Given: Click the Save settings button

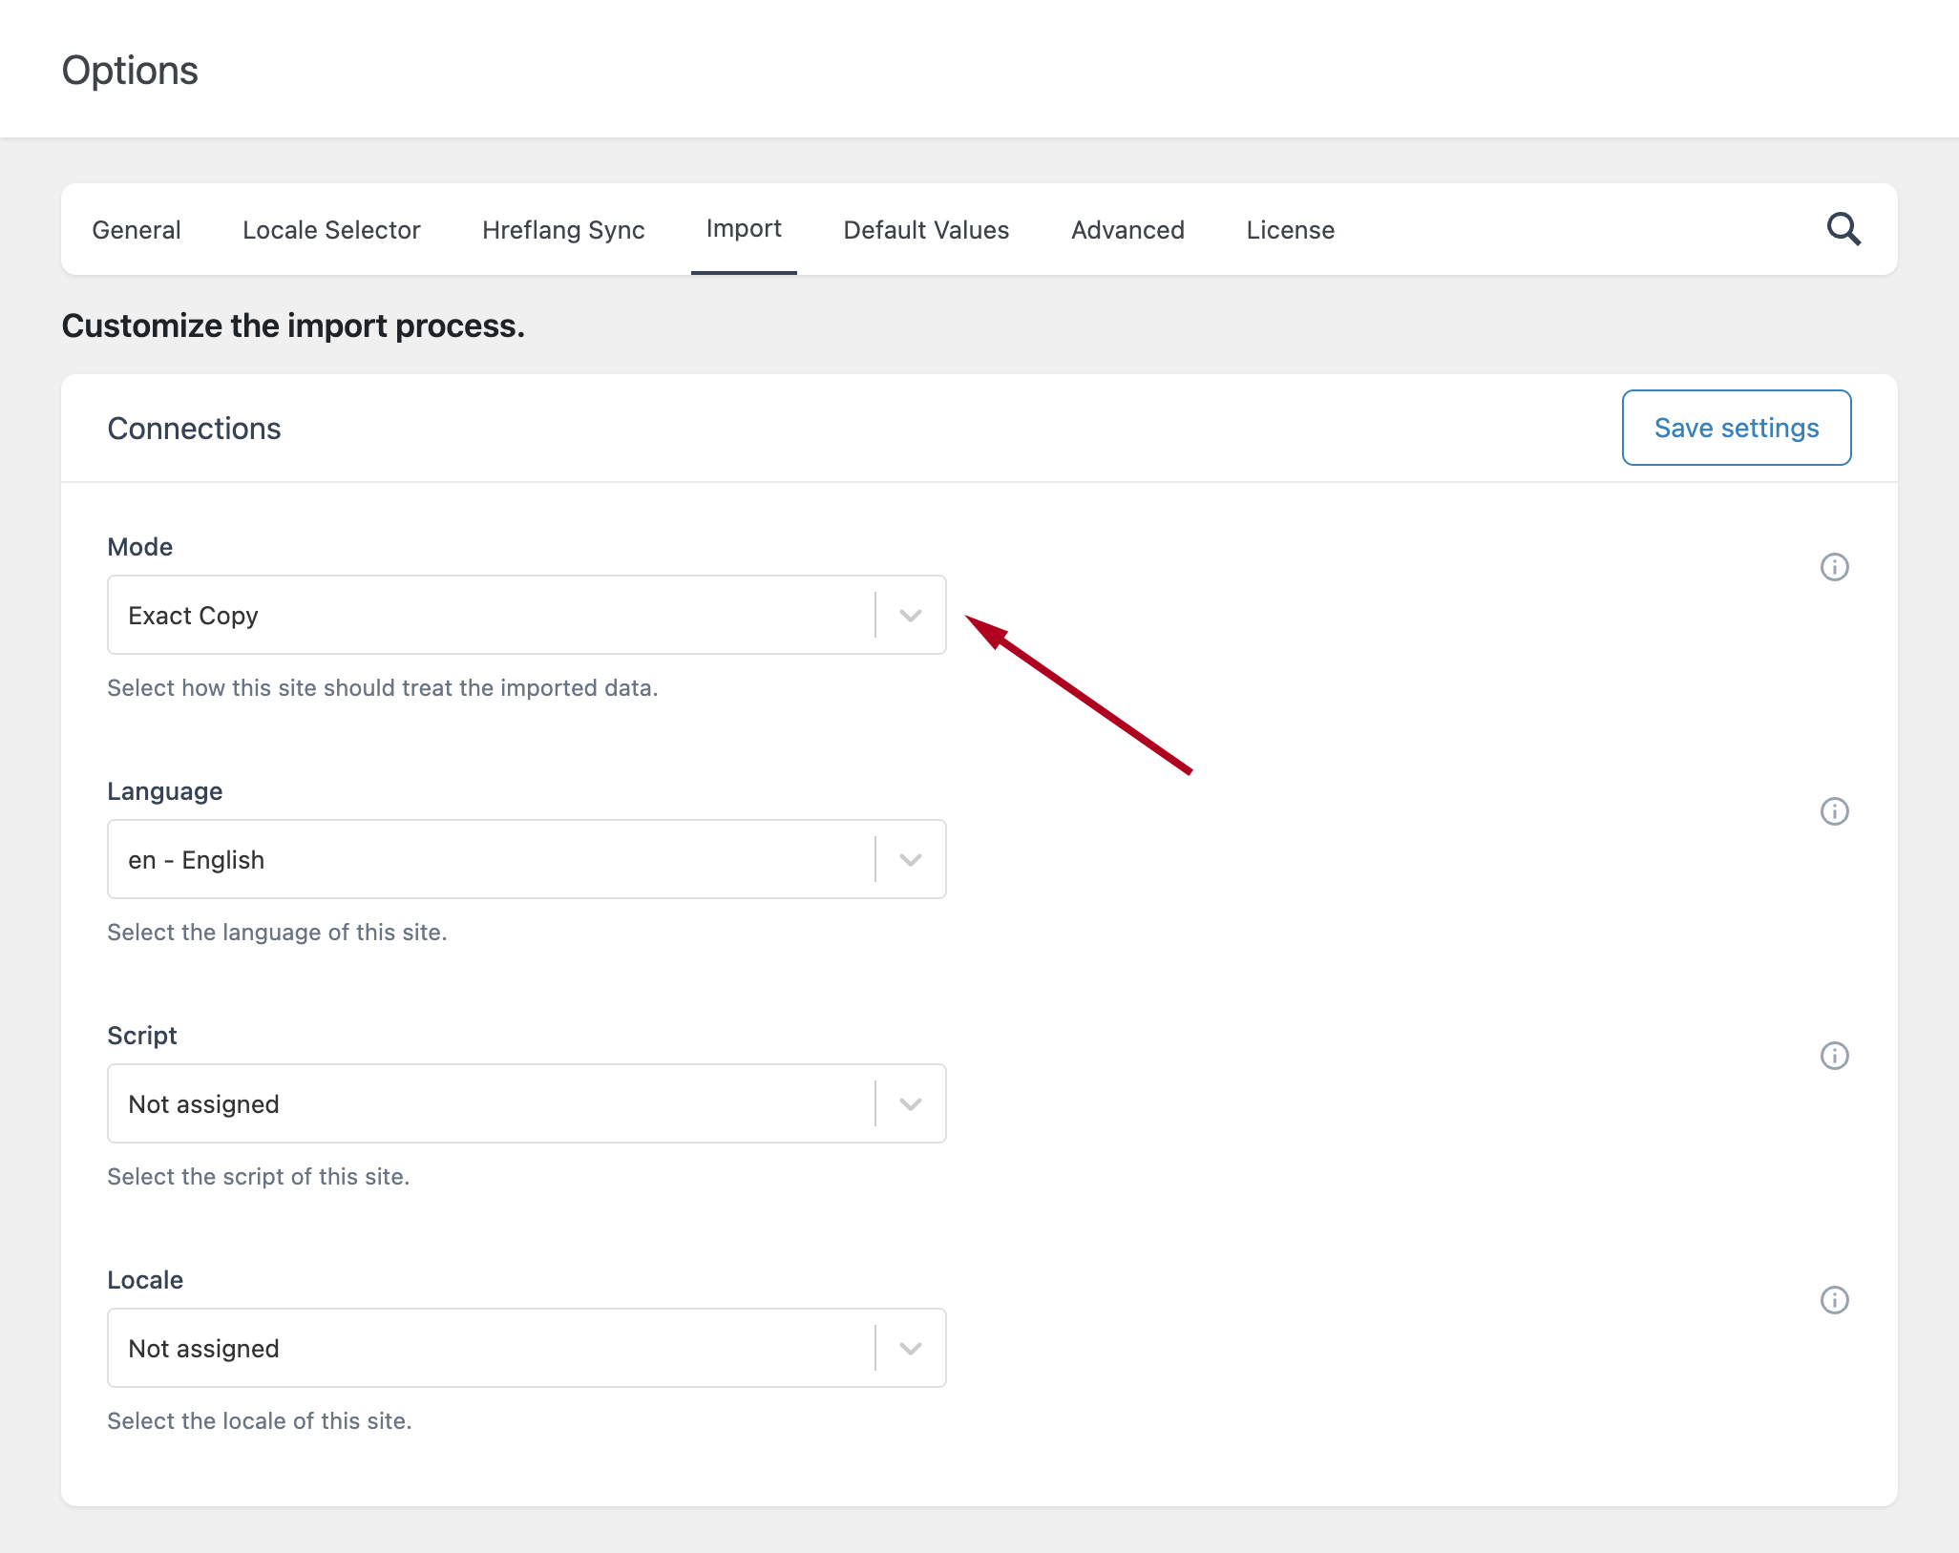Looking at the screenshot, I should point(1736,427).
